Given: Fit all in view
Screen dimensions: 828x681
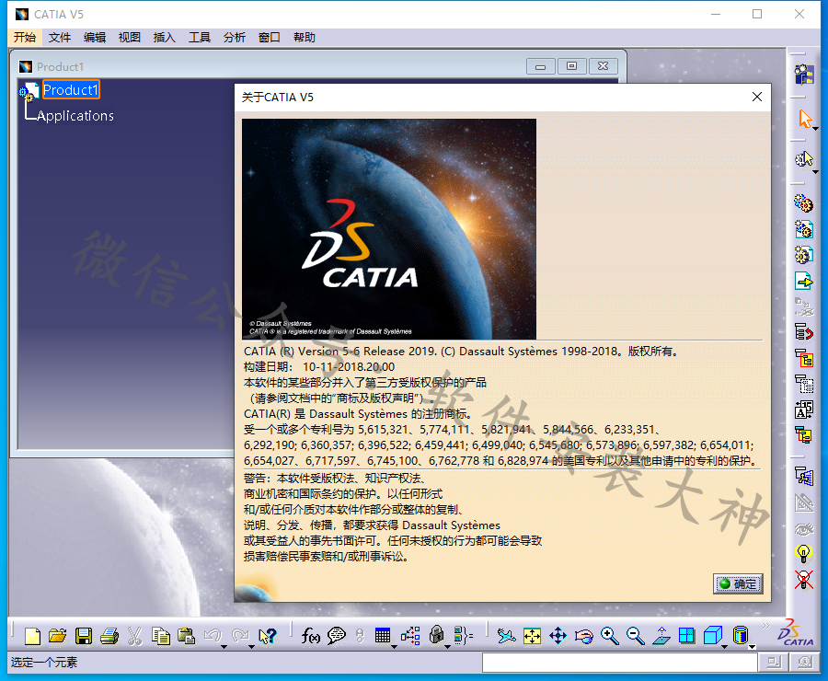Looking at the screenshot, I should 532,636.
